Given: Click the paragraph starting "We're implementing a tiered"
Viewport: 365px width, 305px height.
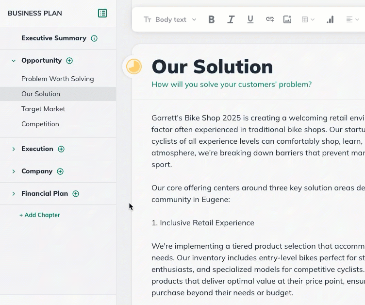Looking at the screenshot, I should (x=258, y=270).
